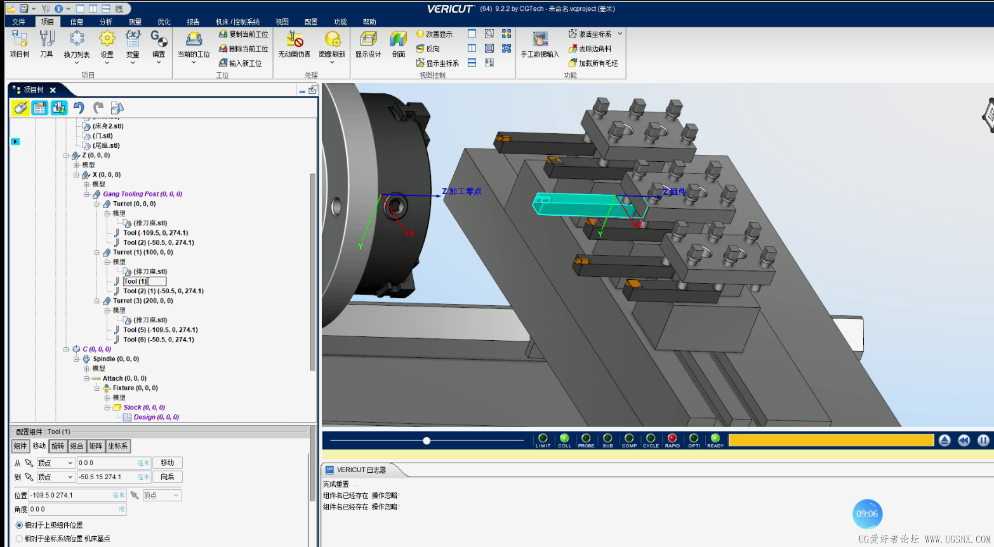Click the 向后 button
Viewport: 994px width, 547px height.
(168, 477)
